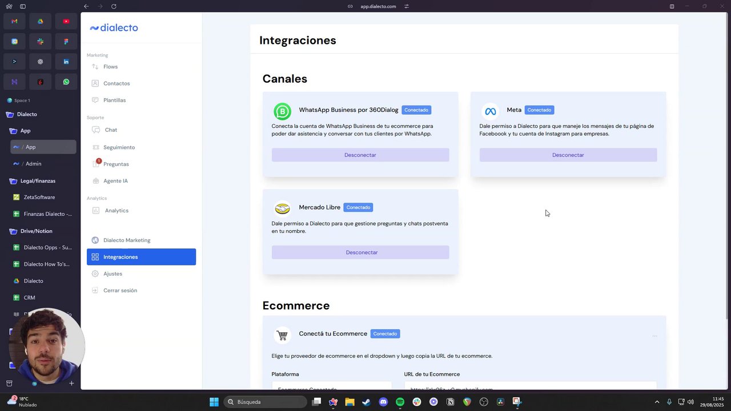This screenshot has height=411, width=731.
Task: Open Ajustes settings
Action: 141,273
